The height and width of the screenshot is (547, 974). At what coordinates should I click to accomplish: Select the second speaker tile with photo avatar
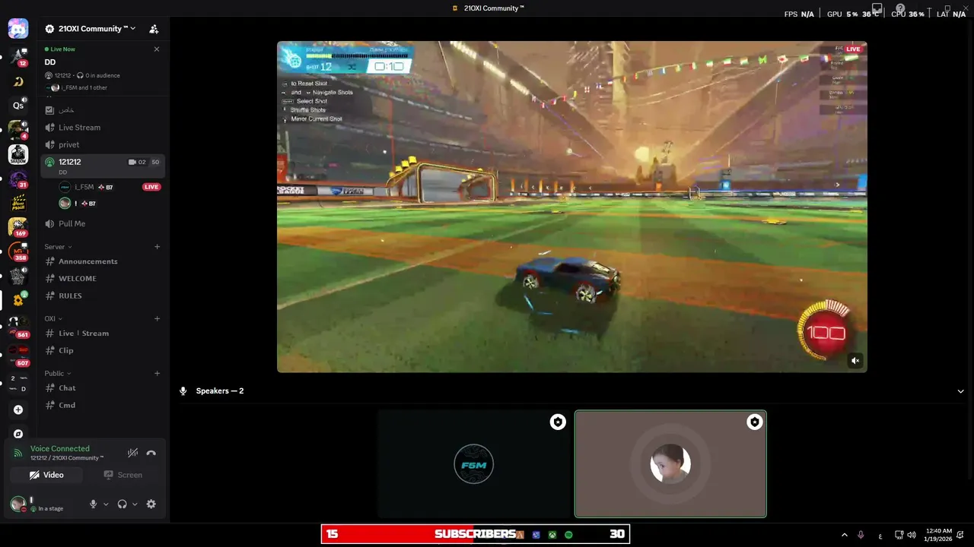pos(670,463)
